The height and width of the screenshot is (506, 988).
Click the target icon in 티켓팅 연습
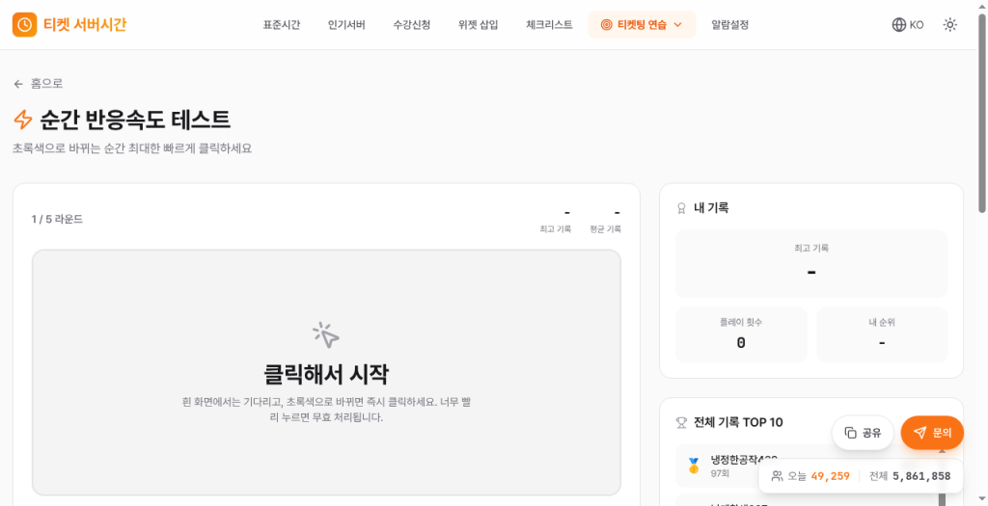point(606,25)
